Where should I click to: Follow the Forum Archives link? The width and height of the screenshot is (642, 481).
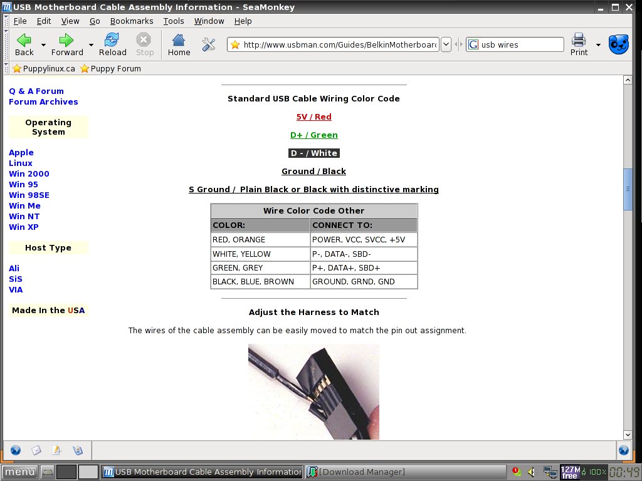click(x=43, y=102)
